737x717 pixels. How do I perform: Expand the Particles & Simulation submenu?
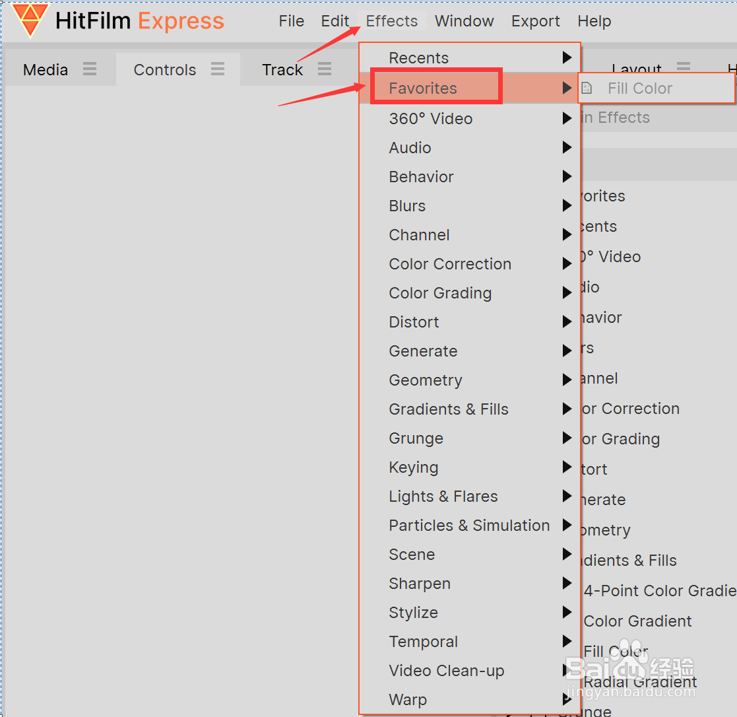pyautogui.click(x=470, y=525)
